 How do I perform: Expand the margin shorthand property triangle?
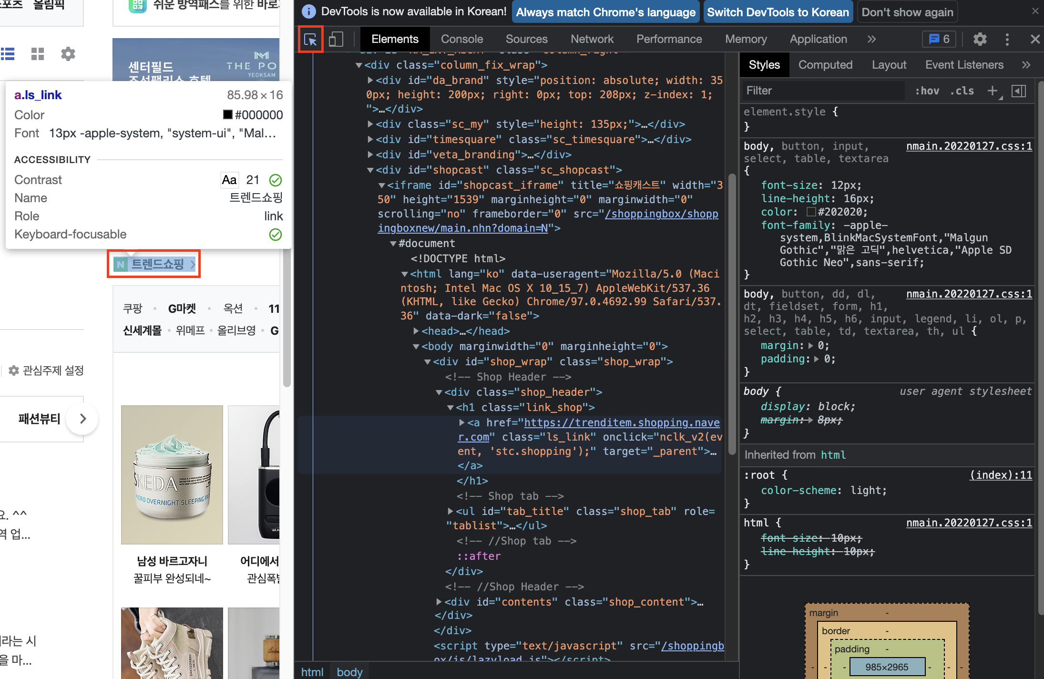[811, 346]
